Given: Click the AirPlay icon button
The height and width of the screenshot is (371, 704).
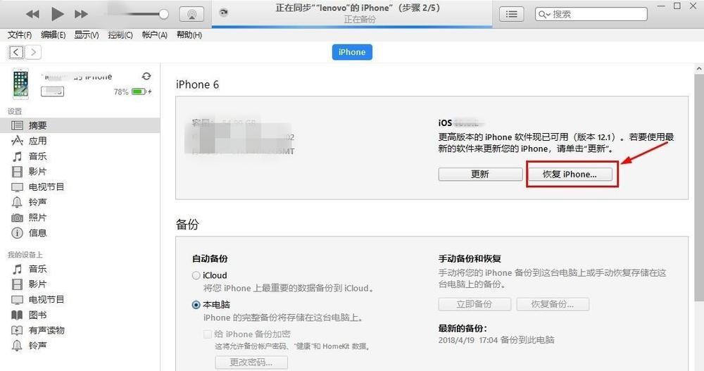Looking at the screenshot, I should point(191,14).
